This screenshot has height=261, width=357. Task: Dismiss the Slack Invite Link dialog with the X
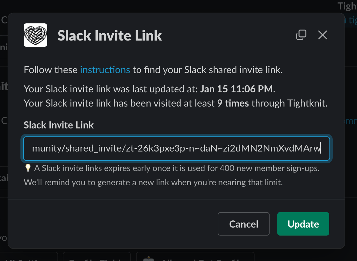point(322,35)
